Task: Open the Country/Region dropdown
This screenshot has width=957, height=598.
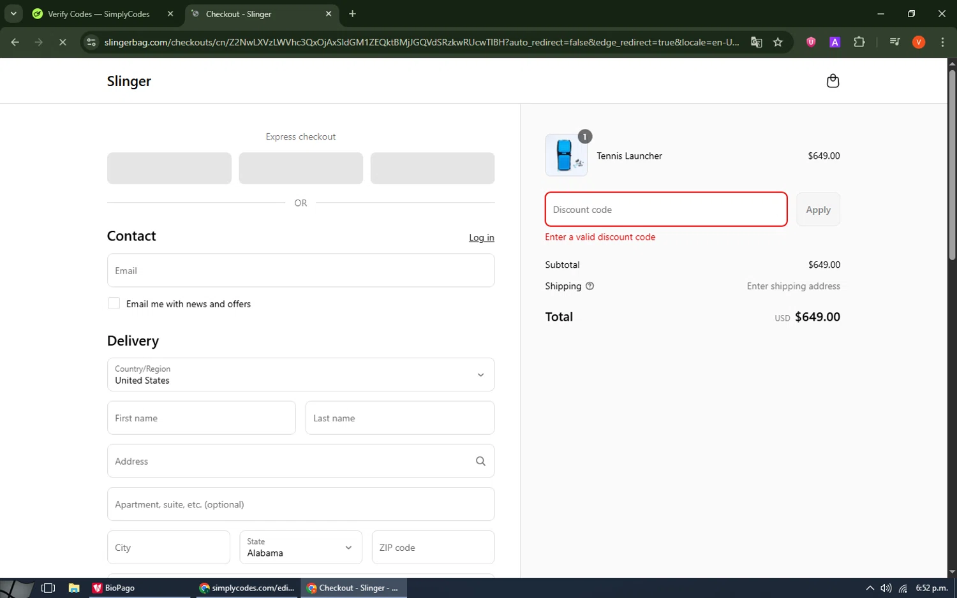Action: (x=300, y=374)
